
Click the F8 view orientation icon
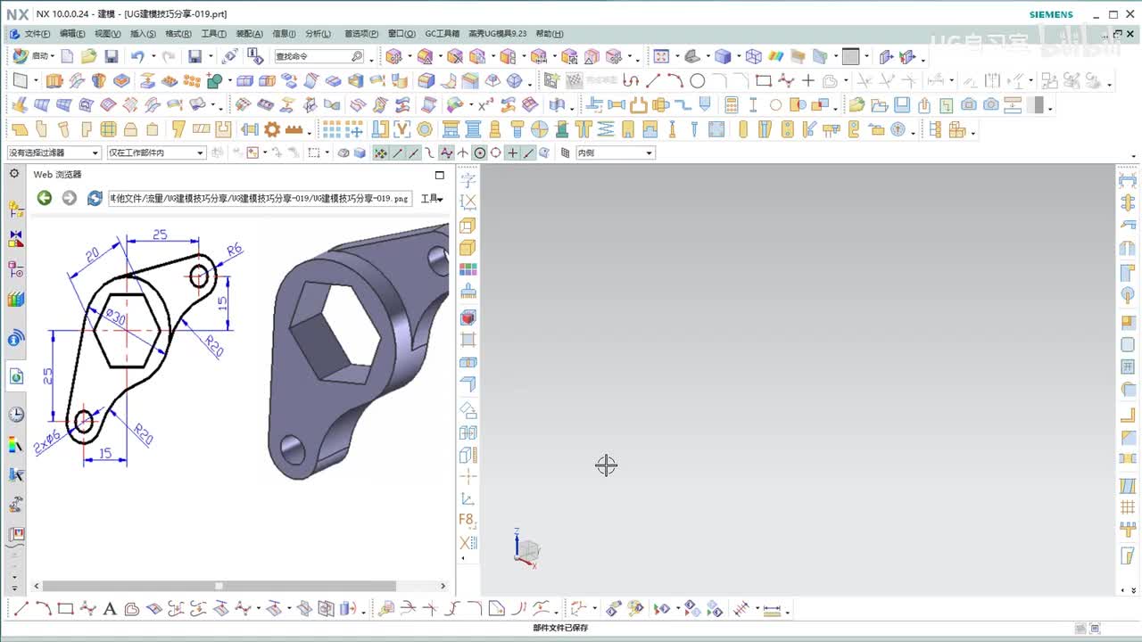pos(468,520)
